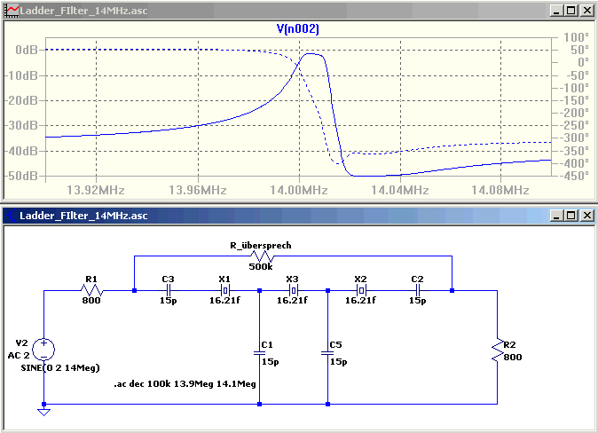Maximize the waveform plot window
The width and height of the screenshot is (598, 433).
click(571, 11)
